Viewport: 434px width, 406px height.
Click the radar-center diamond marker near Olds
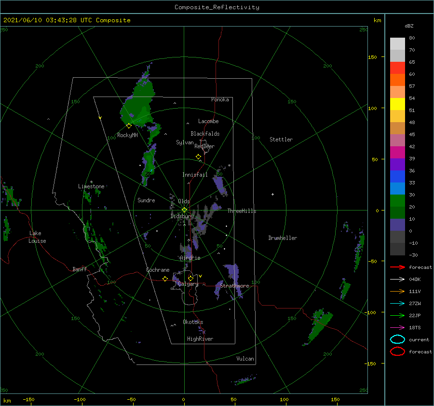184,210
